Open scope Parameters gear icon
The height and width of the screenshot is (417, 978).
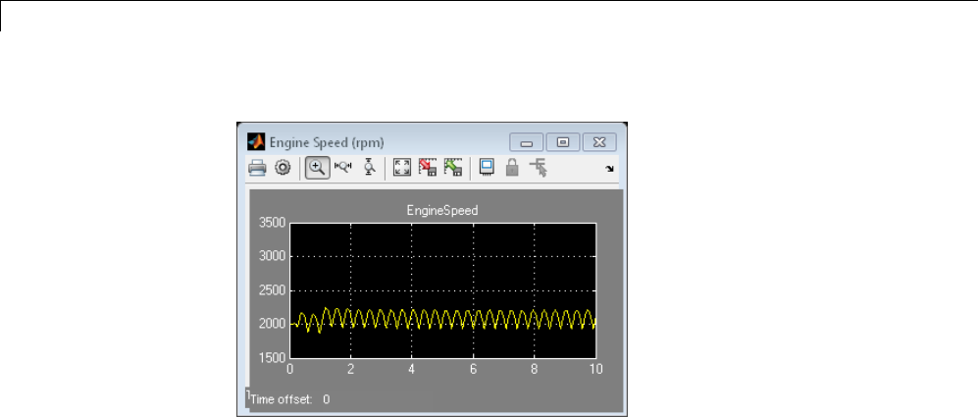click(283, 168)
